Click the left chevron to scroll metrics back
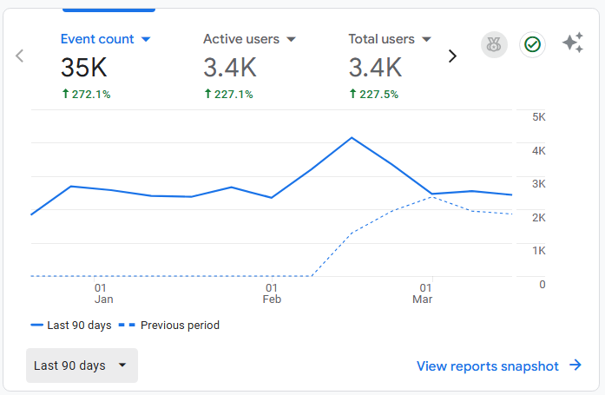 click(x=20, y=56)
